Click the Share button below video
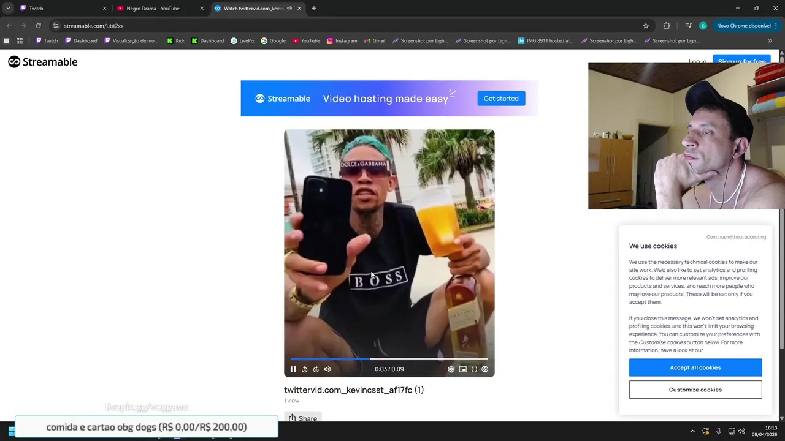 (x=303, y=418)
